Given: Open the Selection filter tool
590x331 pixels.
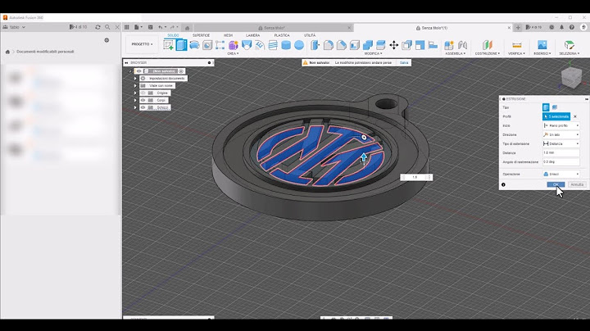Looking at the screenshot, I should tap(569, 45).
